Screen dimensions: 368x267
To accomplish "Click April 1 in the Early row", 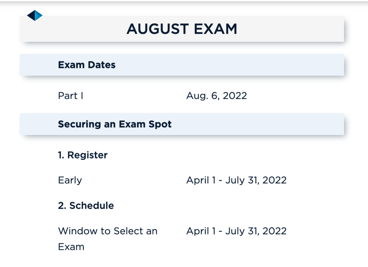I will (201, 180).
